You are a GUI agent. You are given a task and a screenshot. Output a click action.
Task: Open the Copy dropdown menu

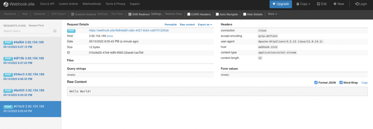coord(303,4)
